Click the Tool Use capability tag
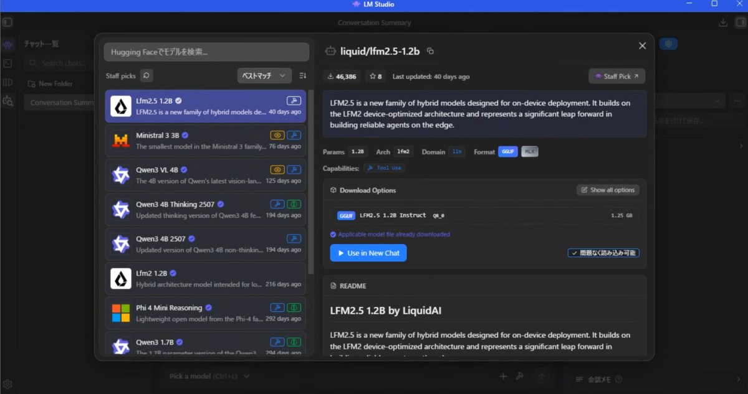The width and height of the screenshot is (748, 394). click(x=384, y=168)
